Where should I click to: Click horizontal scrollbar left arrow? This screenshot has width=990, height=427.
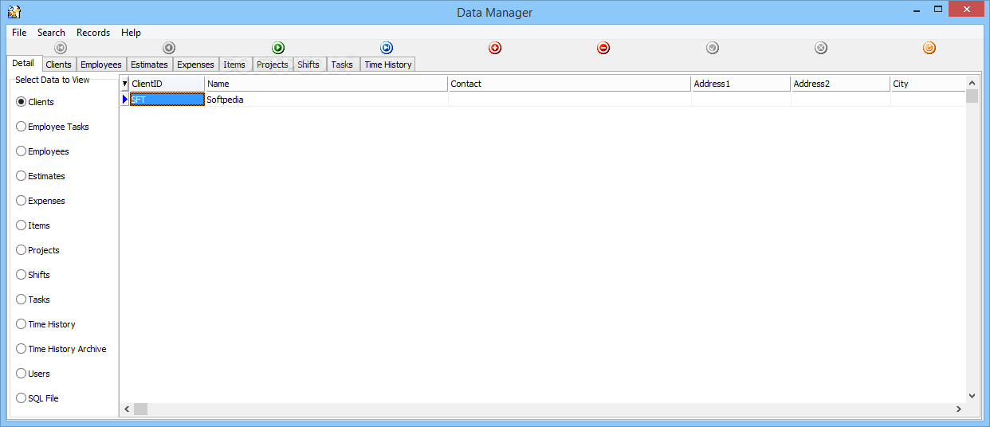126,409
